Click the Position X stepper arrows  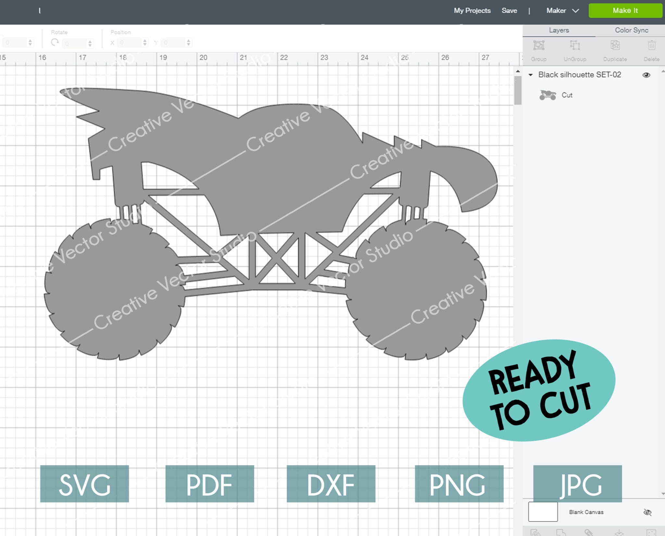(x=145, y=43)
